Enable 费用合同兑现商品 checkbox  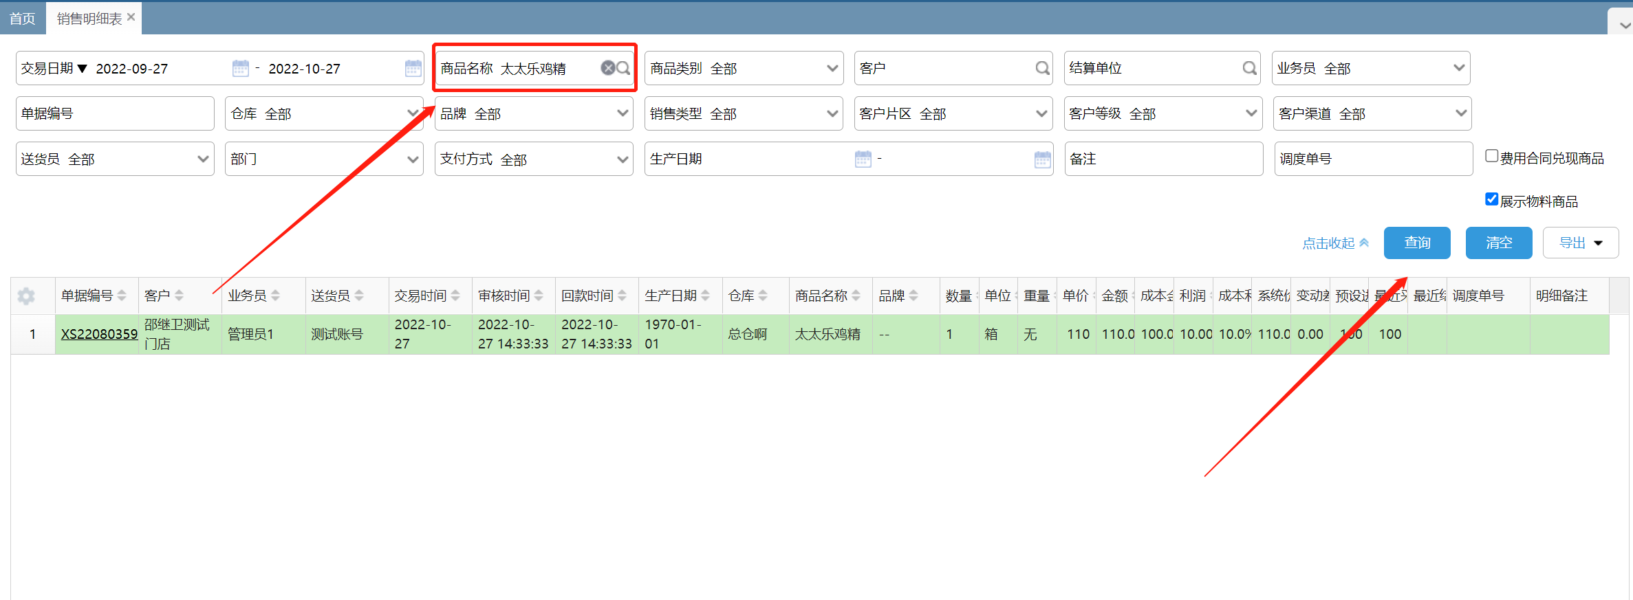pyautogui.click(x=1491, y=156)
